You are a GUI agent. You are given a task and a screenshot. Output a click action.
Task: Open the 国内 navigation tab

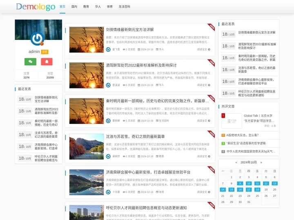(x=74, y=7)
